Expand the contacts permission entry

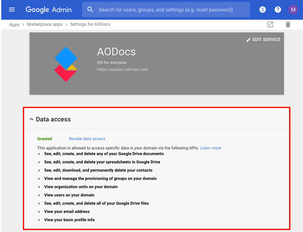pos(39,171)
